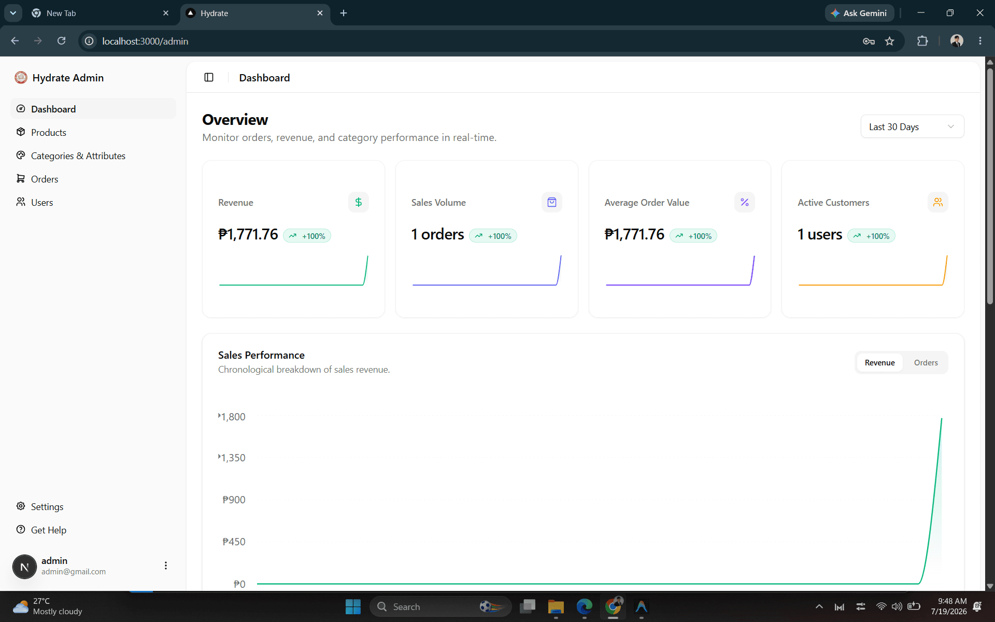The height and width of the screenshot is (622, 995).
Task: Open Microsoft Edge from the taskbar
Action: (x=584, y=606)
